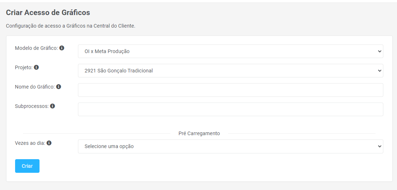This screenshot has width=397, height=190.
Task: Click the 'Subprocessos:' label text
Action: point(32,106)
